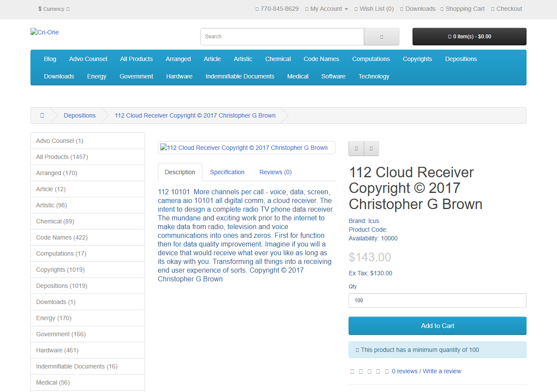Select Artistic (98) in sidebar
The image size is (557, 392).
point(87,205)
